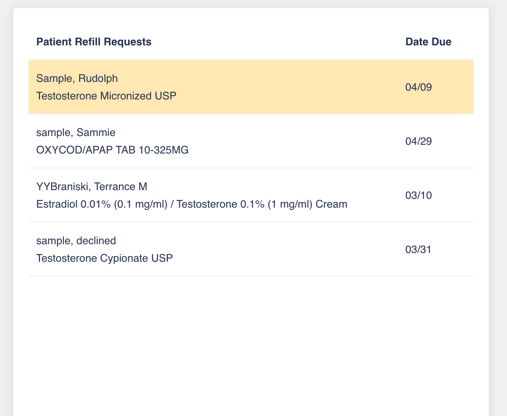The height and width of the screenshot is (416, 507).
Task: Click the Patient Refill Requests column header
Action: pos(94,42)
